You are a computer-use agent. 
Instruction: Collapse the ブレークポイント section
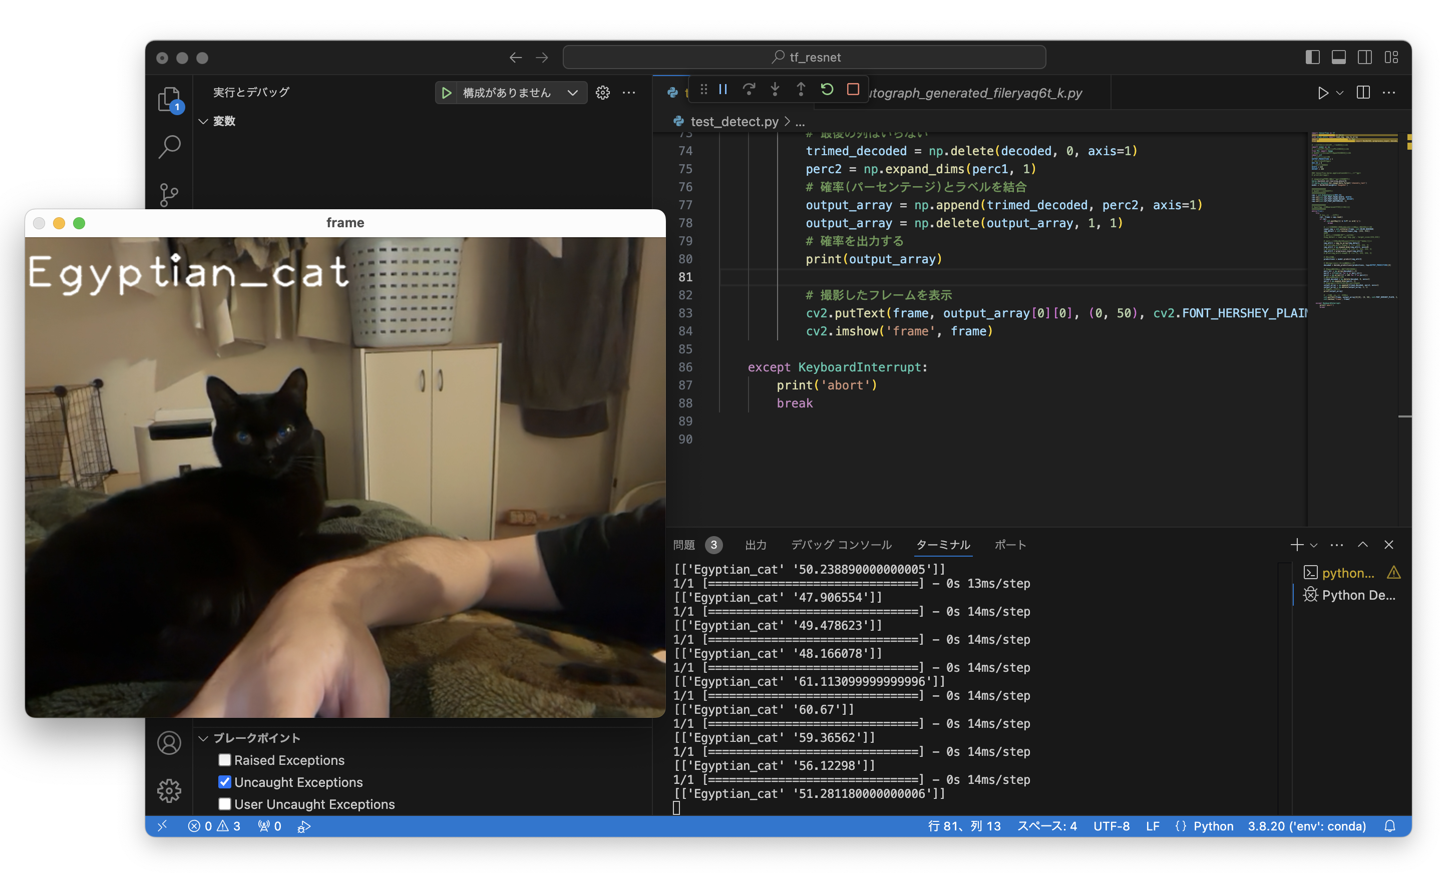pyautogui.click(x=203, y=738)
